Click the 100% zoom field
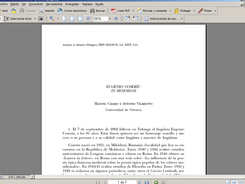 click(100, 19)
